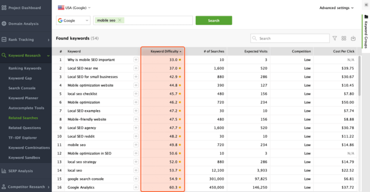Expand Competitor Research arrow
The height and width of the screenshot is (192, 370).
[x=49, y=187]
